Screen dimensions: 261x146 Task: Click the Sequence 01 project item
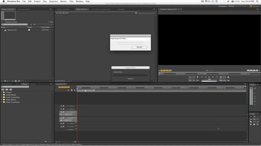point(12,30)
